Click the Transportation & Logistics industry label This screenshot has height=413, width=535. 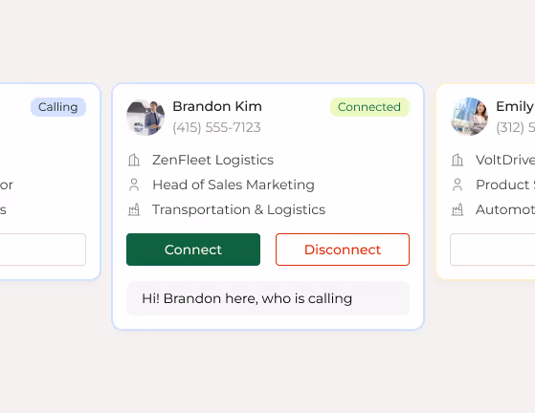[239, 209]
